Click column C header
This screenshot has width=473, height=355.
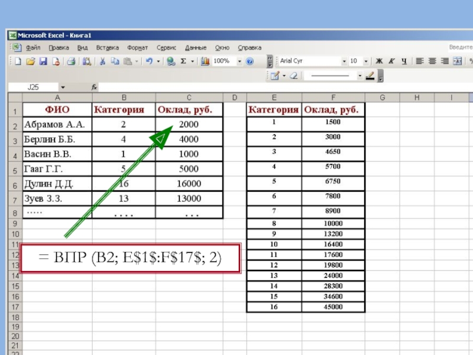189,97
